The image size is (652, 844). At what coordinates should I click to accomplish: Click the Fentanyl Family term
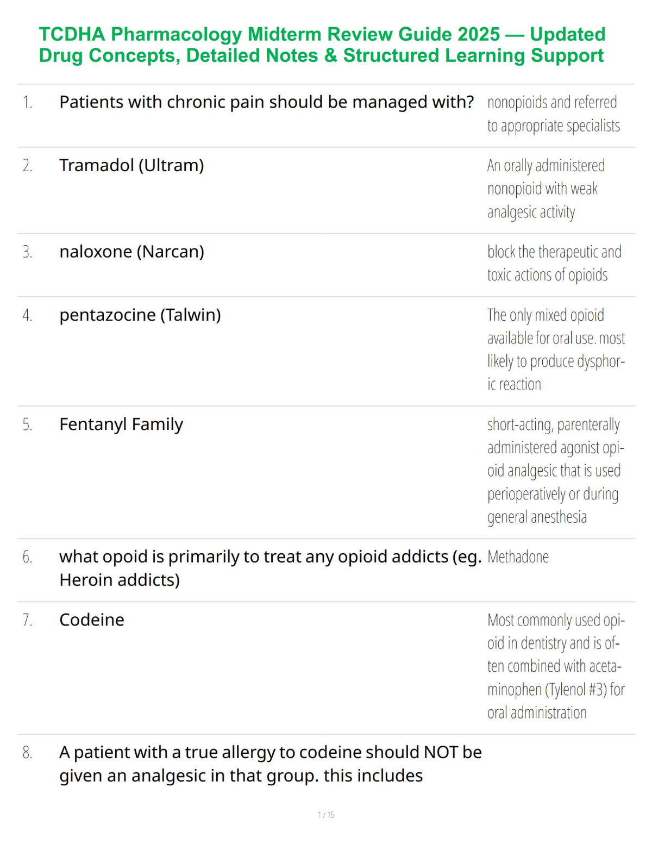(x=121, y=424)
